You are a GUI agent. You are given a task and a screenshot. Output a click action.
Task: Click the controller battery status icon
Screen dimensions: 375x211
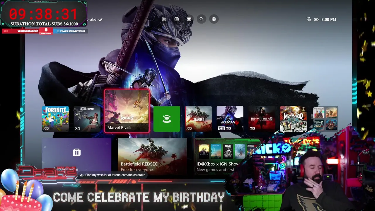point(316,19)
